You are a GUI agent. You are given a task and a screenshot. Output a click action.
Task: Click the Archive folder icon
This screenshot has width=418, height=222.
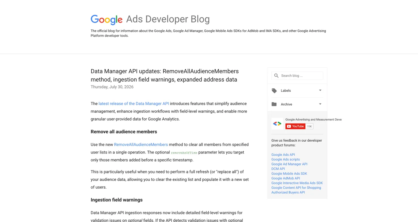(x=274, y=104)
